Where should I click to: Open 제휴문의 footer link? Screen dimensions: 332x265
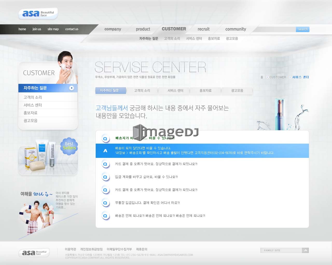[x=142, y=249]
